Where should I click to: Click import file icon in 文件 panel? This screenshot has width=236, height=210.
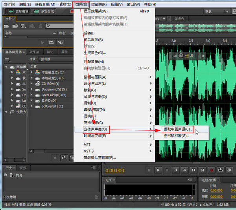(x=15, y=26)
